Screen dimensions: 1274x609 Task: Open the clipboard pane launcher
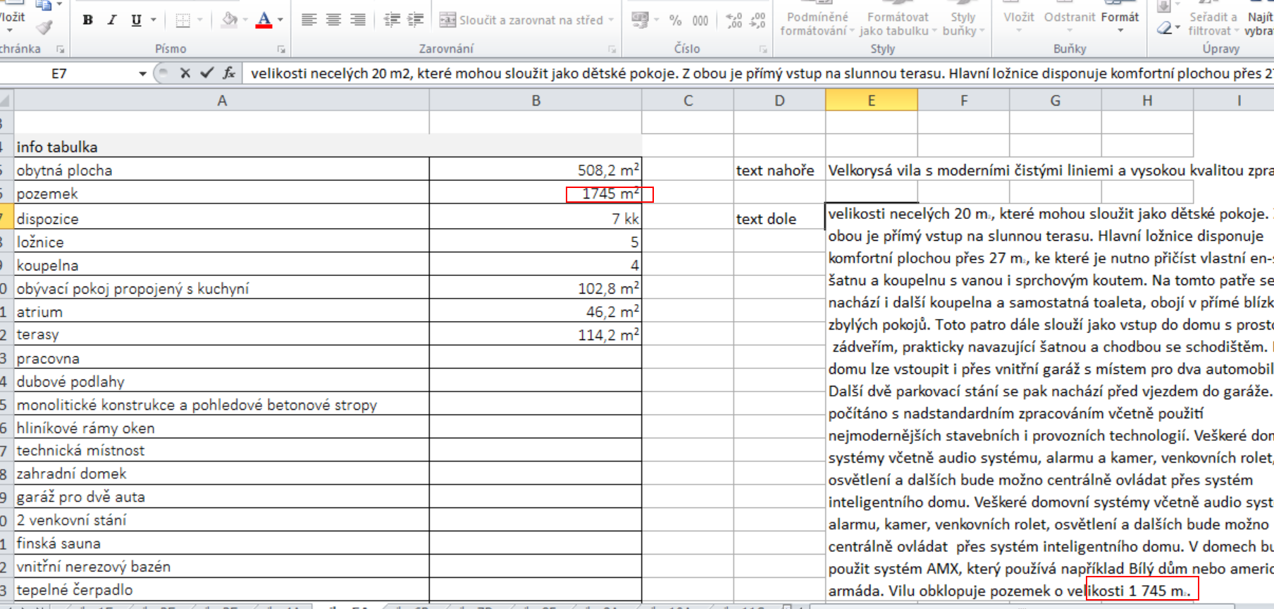point(61,49)
